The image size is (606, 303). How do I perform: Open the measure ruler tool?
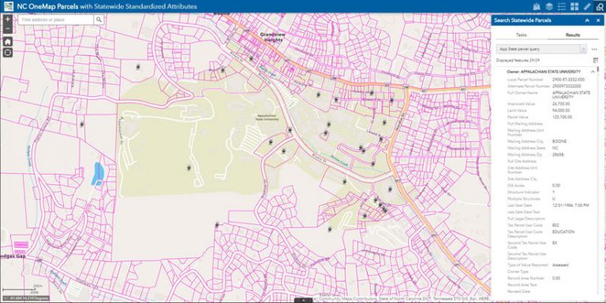click(x=587, y=7)
